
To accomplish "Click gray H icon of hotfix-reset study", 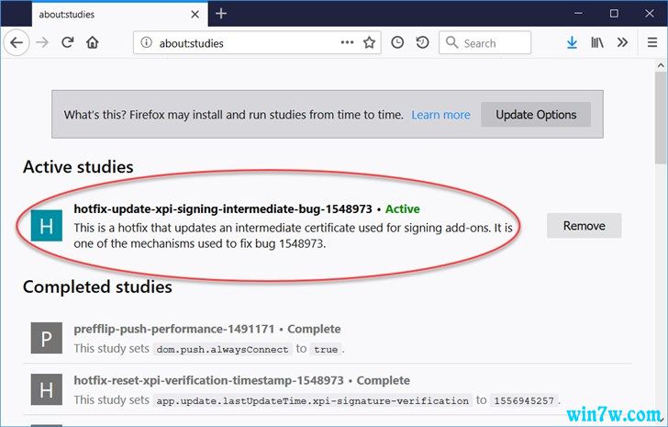I will (x=47, y=389).
